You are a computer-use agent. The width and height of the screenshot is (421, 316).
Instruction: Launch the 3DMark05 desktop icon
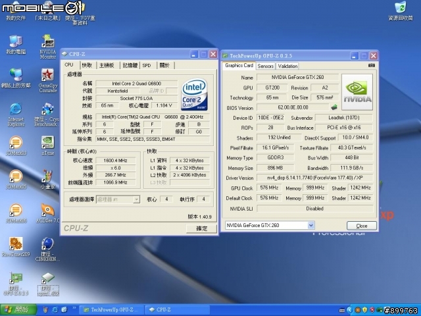click(16, 180)
